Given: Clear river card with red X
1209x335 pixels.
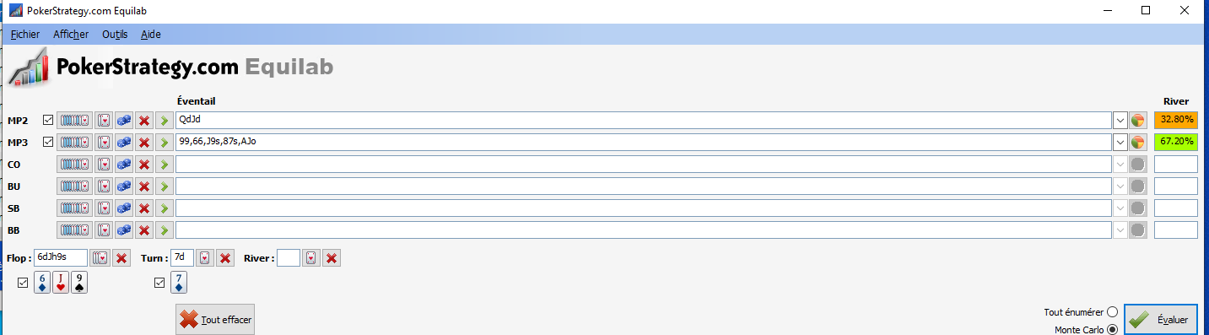Looking at the screenshot, I should point(332,258).
